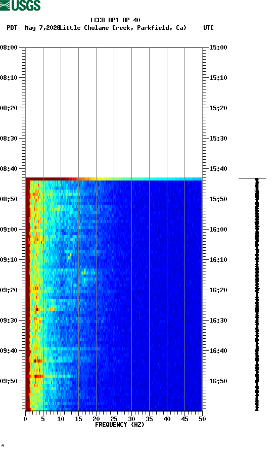
Task: Click the 40 Hz frequency tick label
Action: tap(167, 419)
